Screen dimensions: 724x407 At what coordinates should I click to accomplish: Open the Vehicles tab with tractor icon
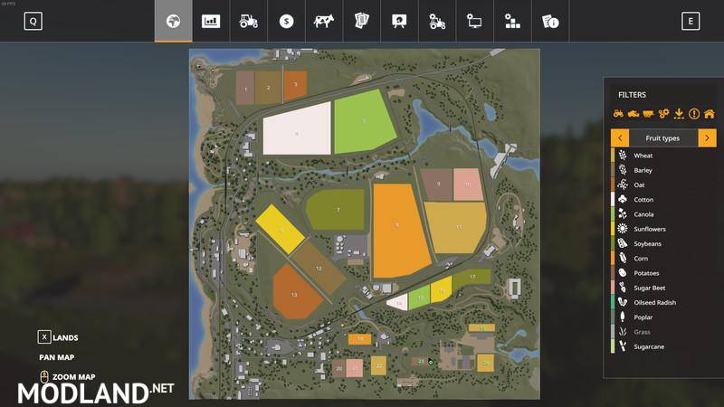[x=248, y=21]
